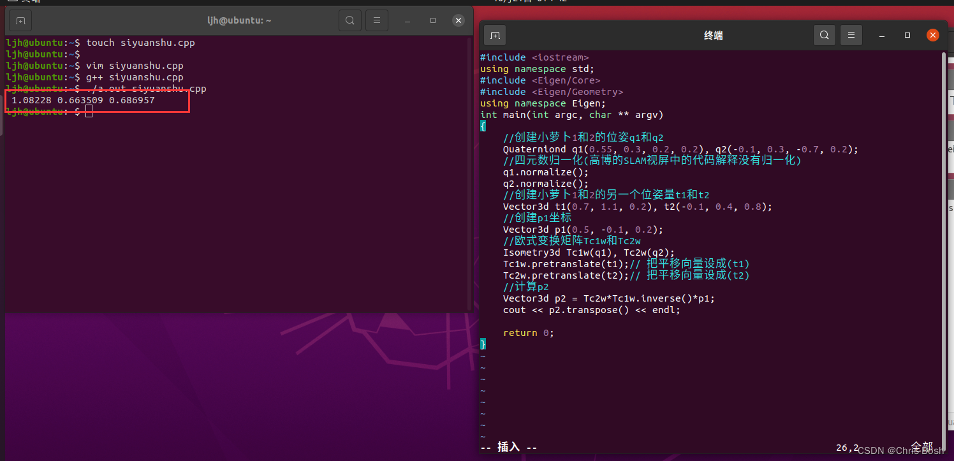This screenshot has height=461, width=954.
Task: Click the touch siyuanshu.cpp command line
Action: [100, 43]
